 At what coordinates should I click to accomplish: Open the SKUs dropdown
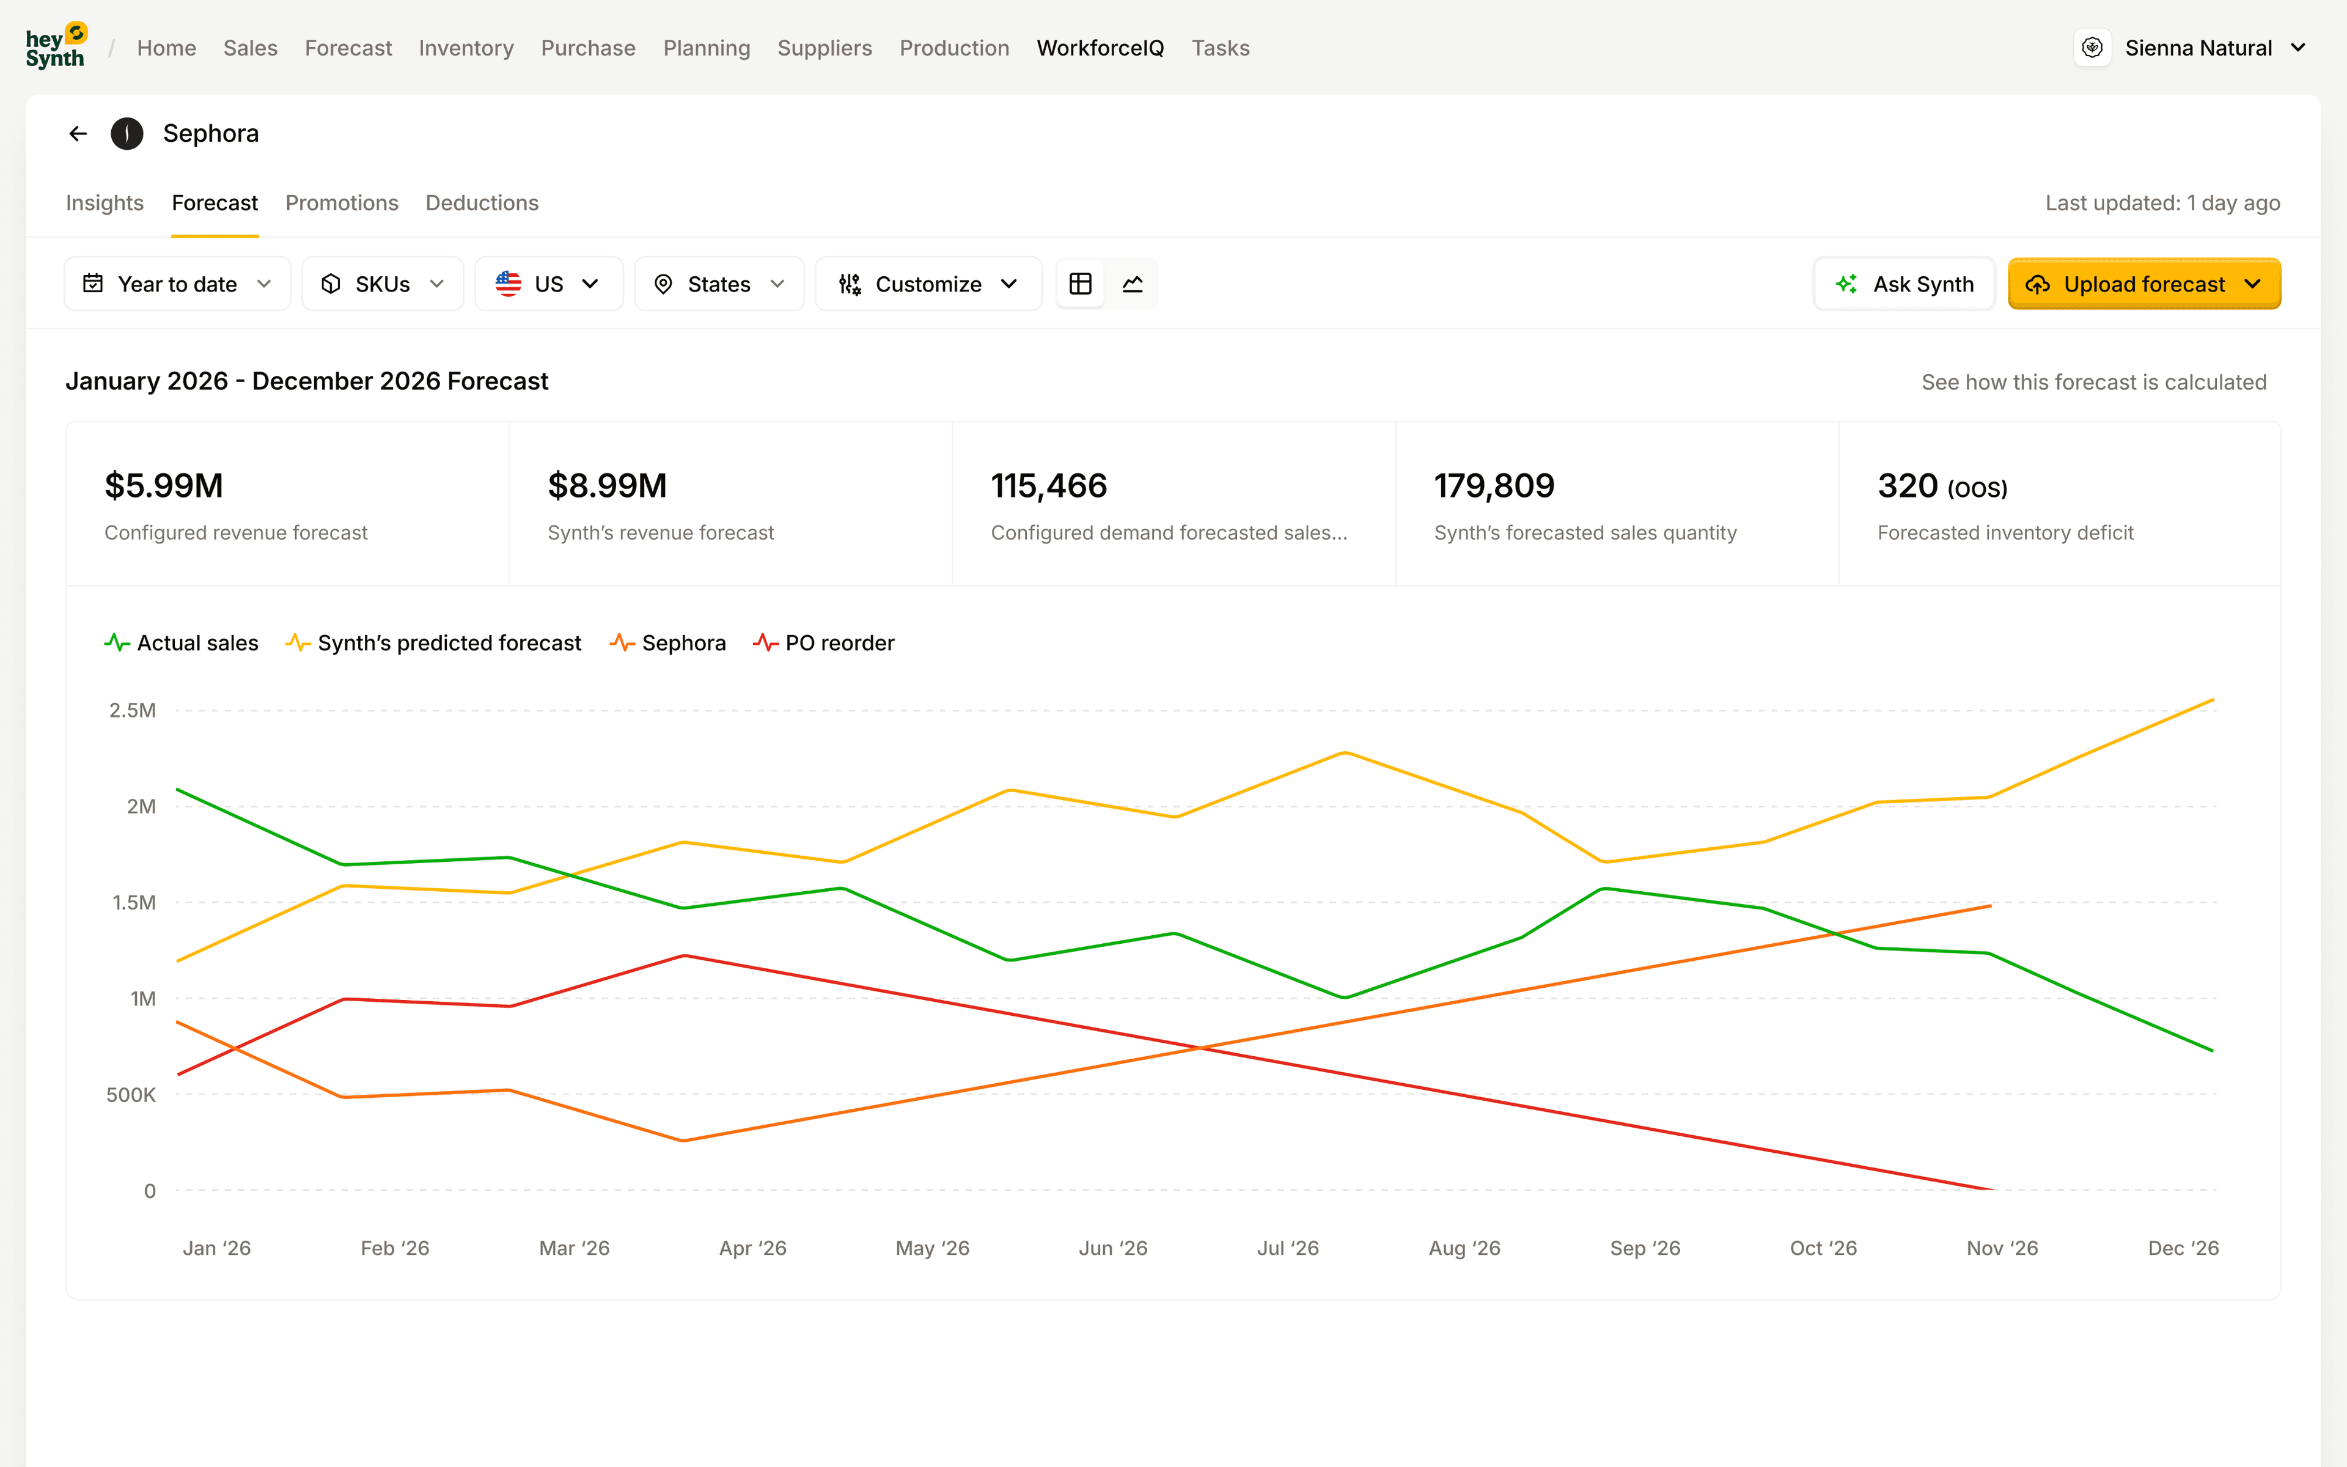(x=382, y=283)
